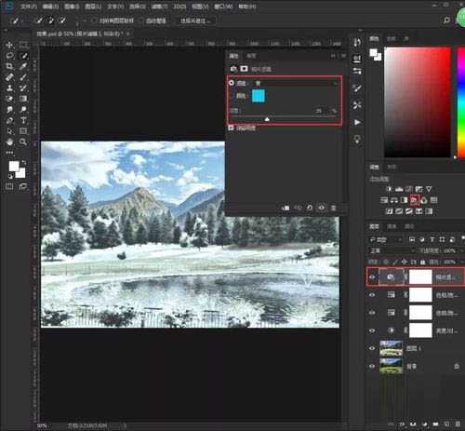
Task: Toggle visibility of the Photo Filter layer
Action: pos(373,277)
